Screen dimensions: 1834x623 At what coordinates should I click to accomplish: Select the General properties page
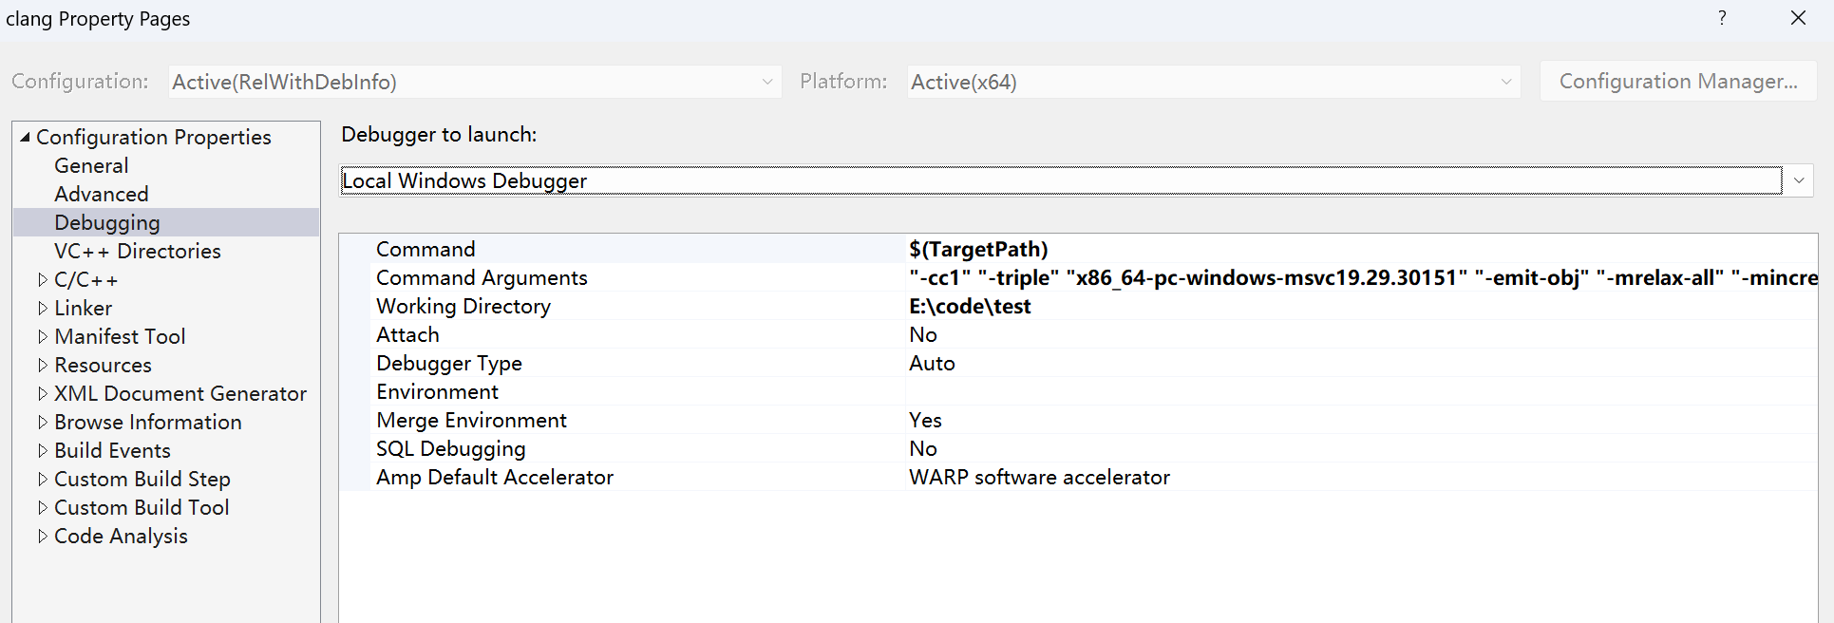[x=91, y=166]
